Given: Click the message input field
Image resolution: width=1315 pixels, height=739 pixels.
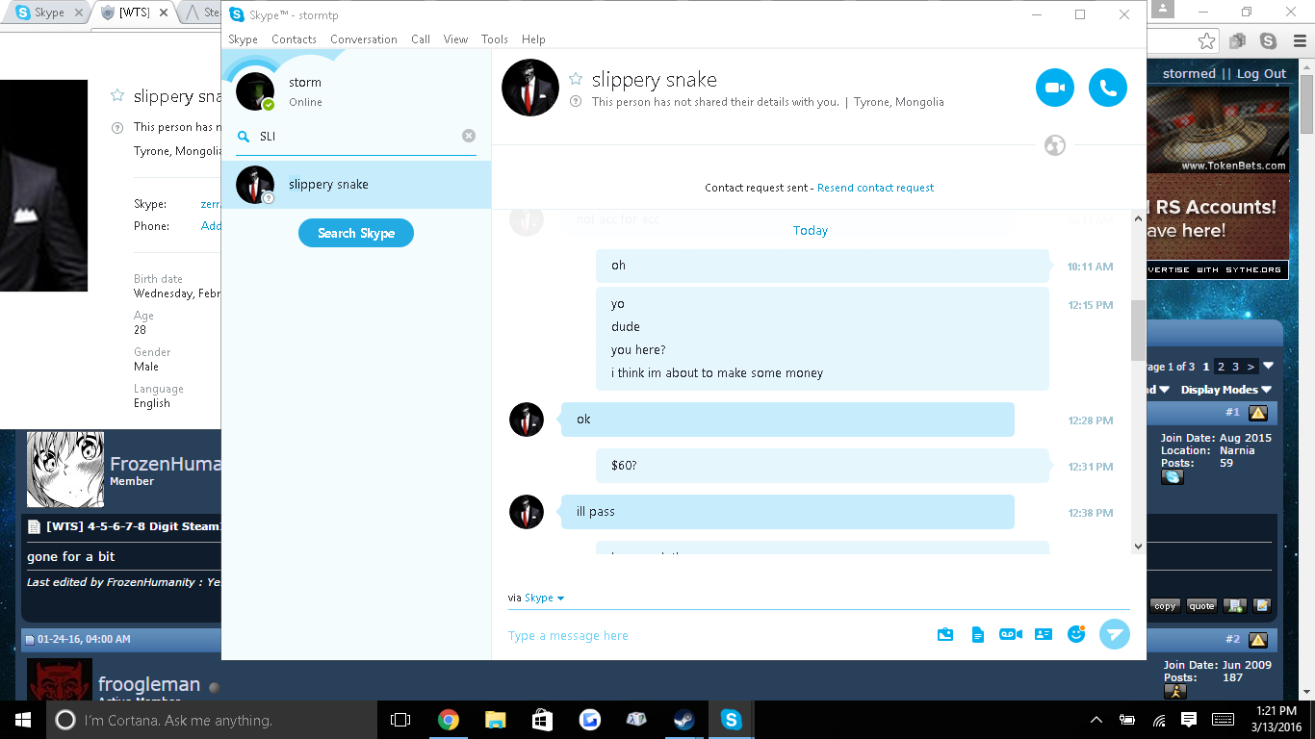Looking at the screenshot, I should tap(716, 635).
